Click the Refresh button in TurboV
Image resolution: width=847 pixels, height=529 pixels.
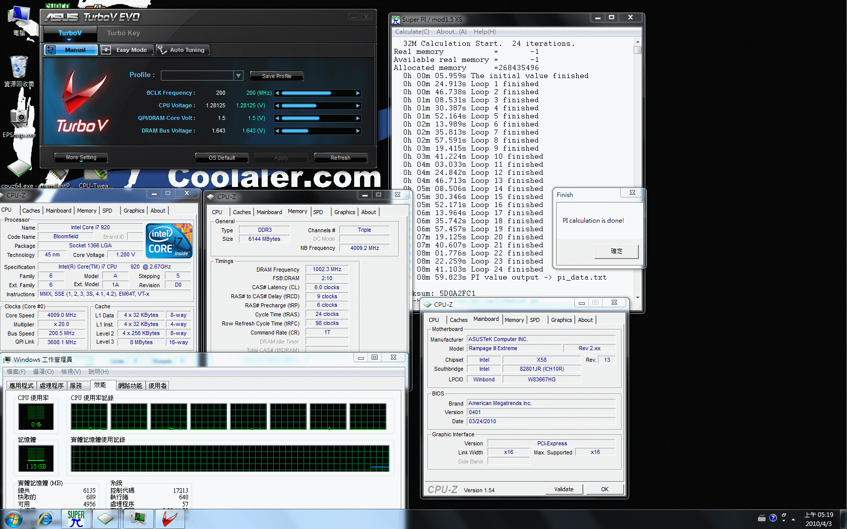[x=340, y=158]
